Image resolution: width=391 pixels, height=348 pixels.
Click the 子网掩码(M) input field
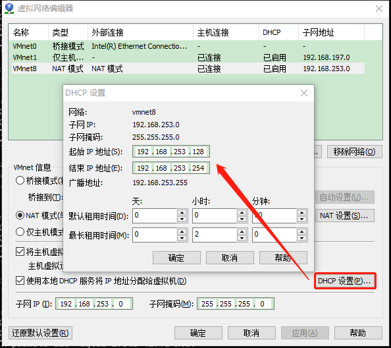click(x=236, y=304)
